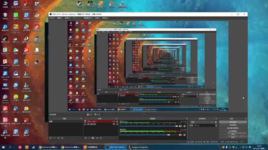Open Transport Fever 2 desktop shortcut
268x150 pixels.
pos(37,5)
